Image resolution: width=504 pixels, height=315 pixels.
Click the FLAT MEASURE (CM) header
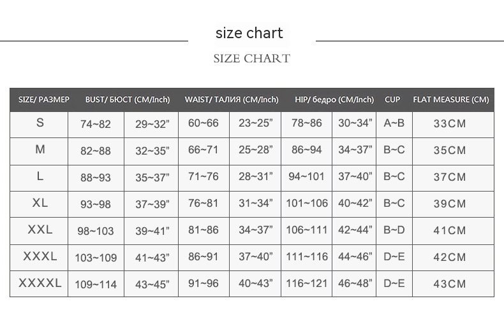coord(451,100)
